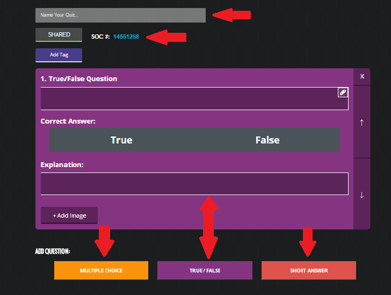Click the 'Correct Answer:' label
Screen dimensions: 391x295
[68, 121]
